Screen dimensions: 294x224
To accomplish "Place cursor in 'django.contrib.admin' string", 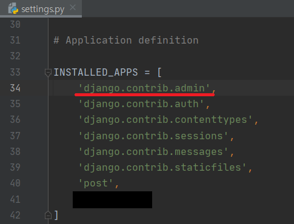I will [x=144, y=88].
